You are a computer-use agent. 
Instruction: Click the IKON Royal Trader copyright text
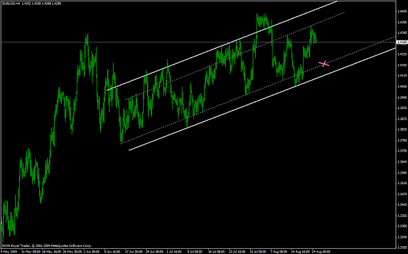pos(47,246)
